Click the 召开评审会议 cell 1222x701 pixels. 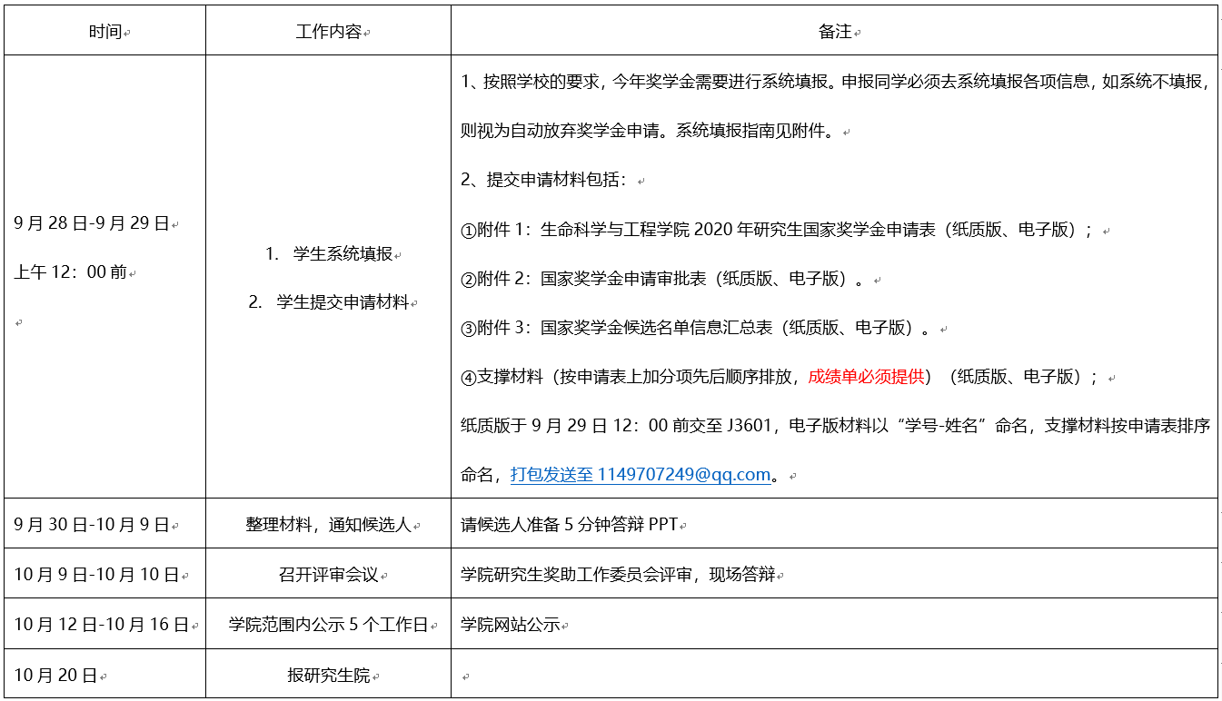pyautogui.click(x=328, y=575)
